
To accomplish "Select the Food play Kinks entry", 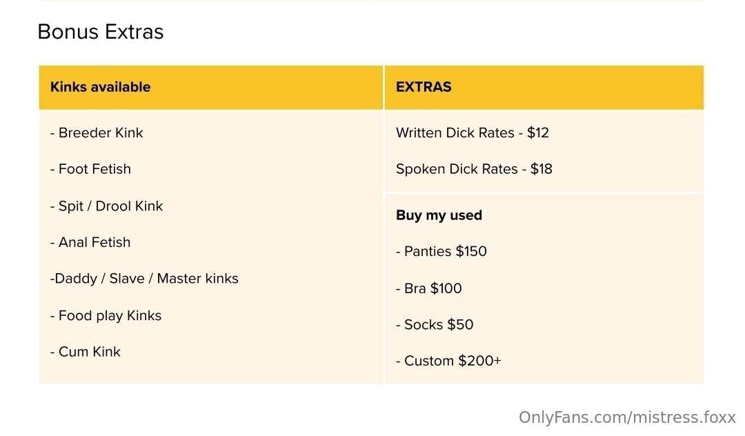I will (x=106, y=316).
